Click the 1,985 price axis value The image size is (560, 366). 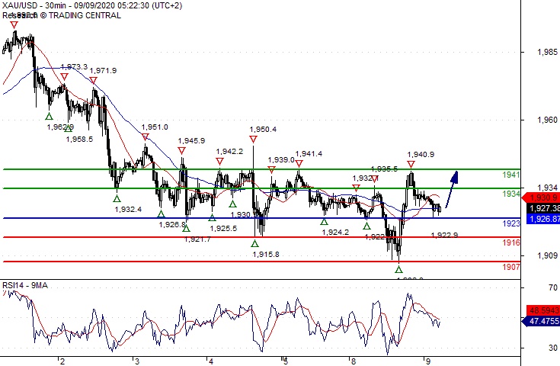pyautogui.click(x=547, y=52)
